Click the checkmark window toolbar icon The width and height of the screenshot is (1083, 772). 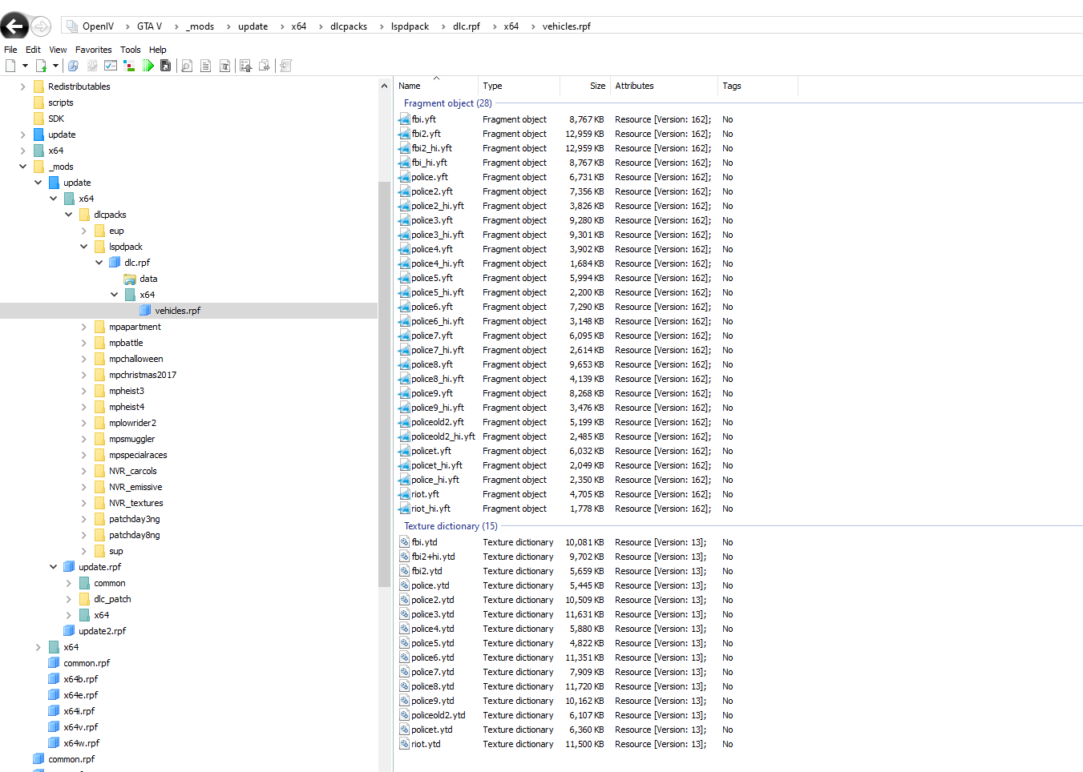[x=111, y=66]
